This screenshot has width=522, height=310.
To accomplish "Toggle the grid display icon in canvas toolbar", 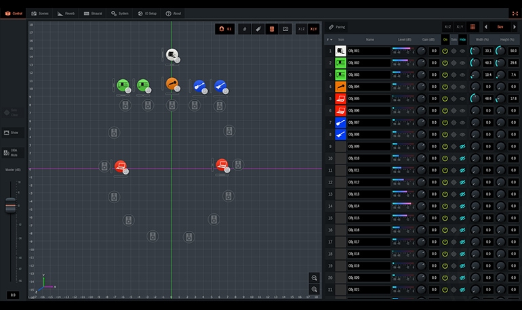I will click(245, 28).
